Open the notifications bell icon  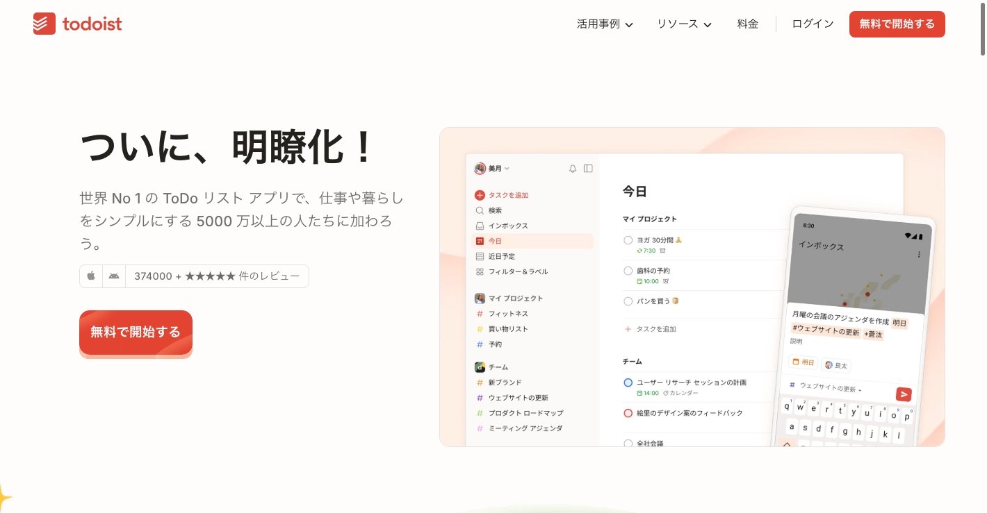click(572, 168)
